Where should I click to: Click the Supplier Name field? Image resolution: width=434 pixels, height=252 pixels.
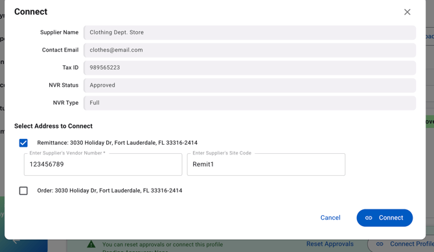(249, 32)
